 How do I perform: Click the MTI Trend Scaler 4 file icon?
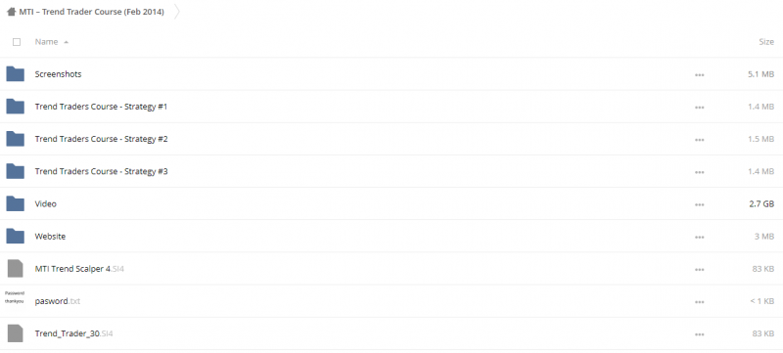[15, 269]
